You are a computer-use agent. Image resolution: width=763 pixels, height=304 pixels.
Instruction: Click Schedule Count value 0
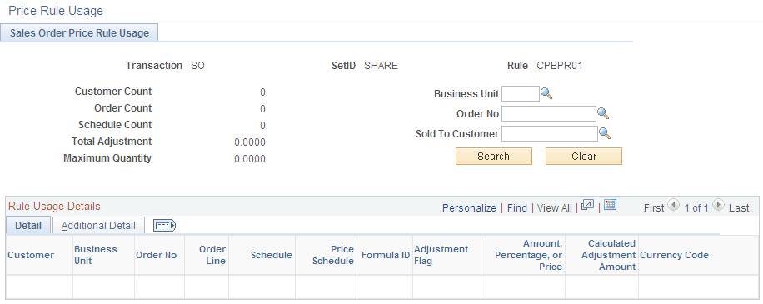pos(262,126)
